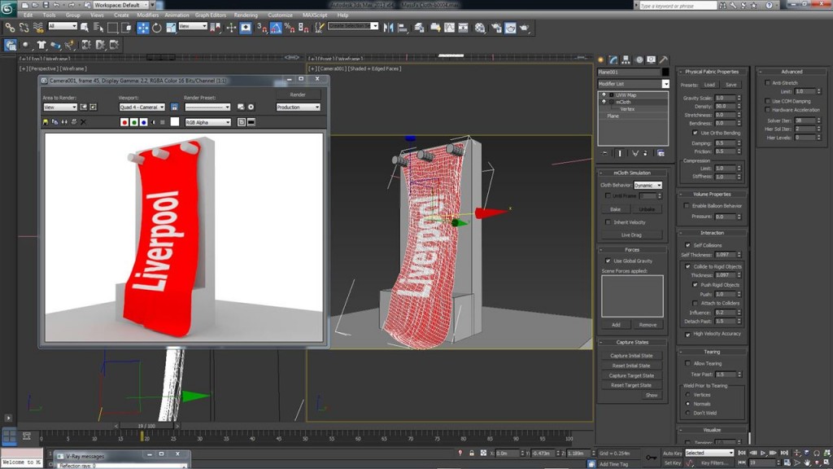Open the Render Preset dropdown
The height and width of the screenshot is (469, 833).
(x=207, y=107)
